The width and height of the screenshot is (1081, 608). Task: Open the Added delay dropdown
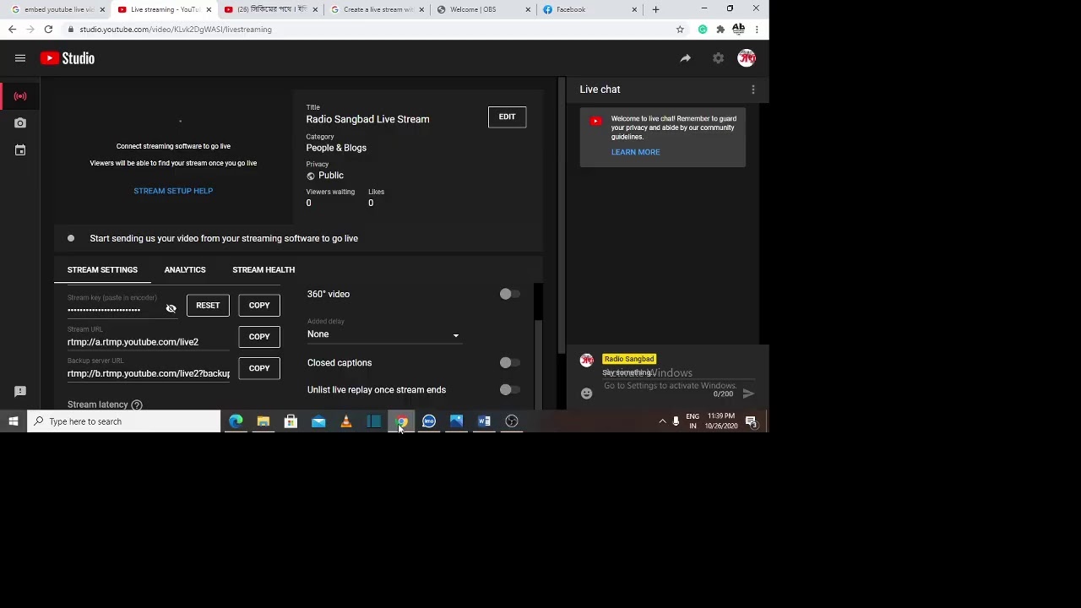pos(383,334)
